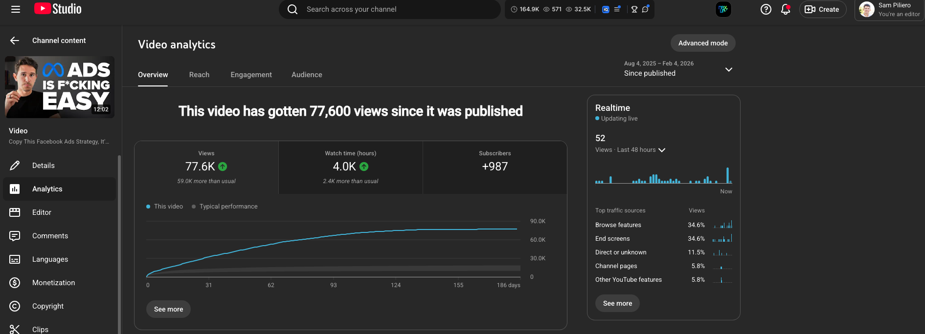Open the list icon in extension toolbar
This screenshot has width=925, height=334.
tap(617, 9)
